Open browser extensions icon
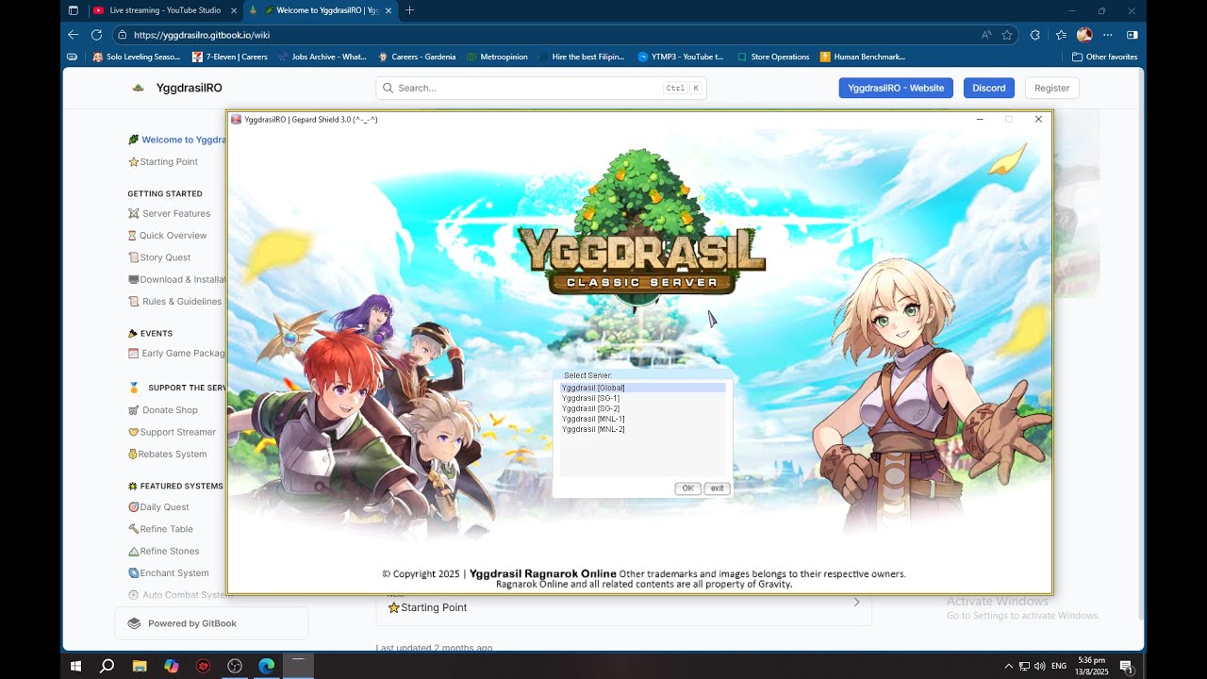 click(1035, 35)
